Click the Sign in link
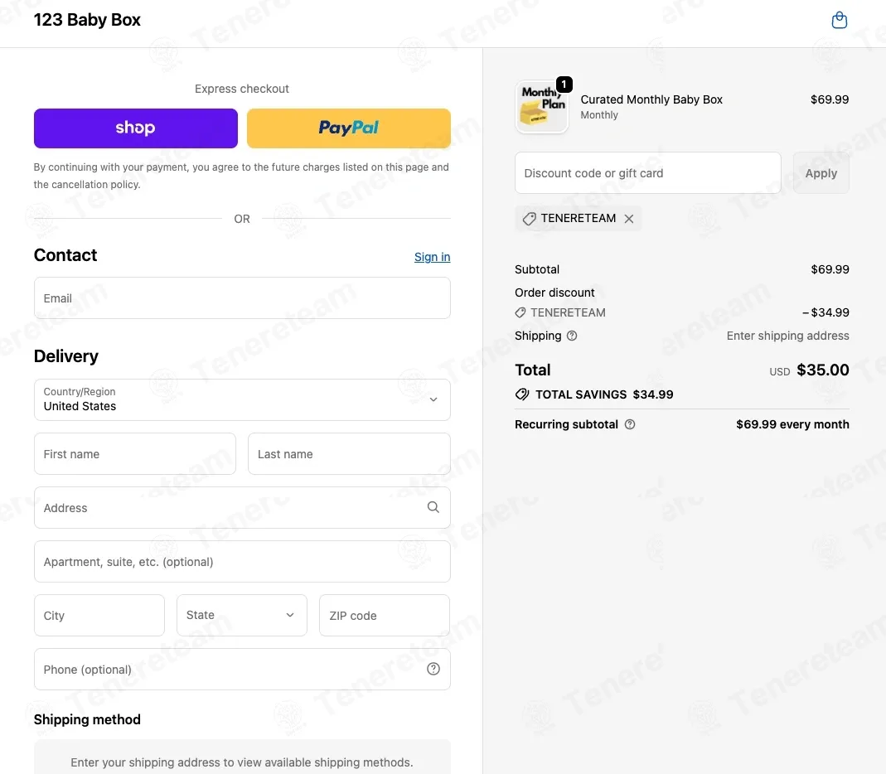This screenshot has width=886, height=774. click(433, 257)
